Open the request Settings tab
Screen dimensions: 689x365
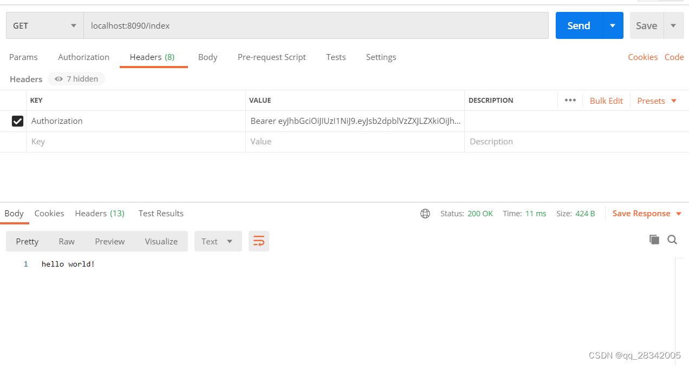(x=381, y=57)
